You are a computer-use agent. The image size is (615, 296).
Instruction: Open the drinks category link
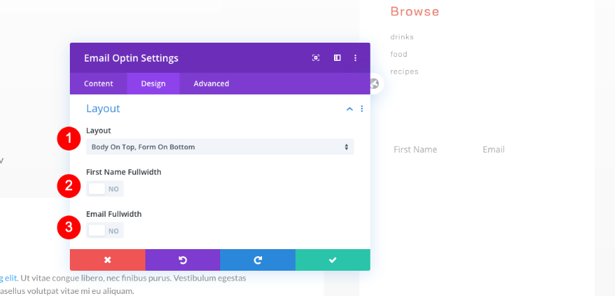[402, 37]
